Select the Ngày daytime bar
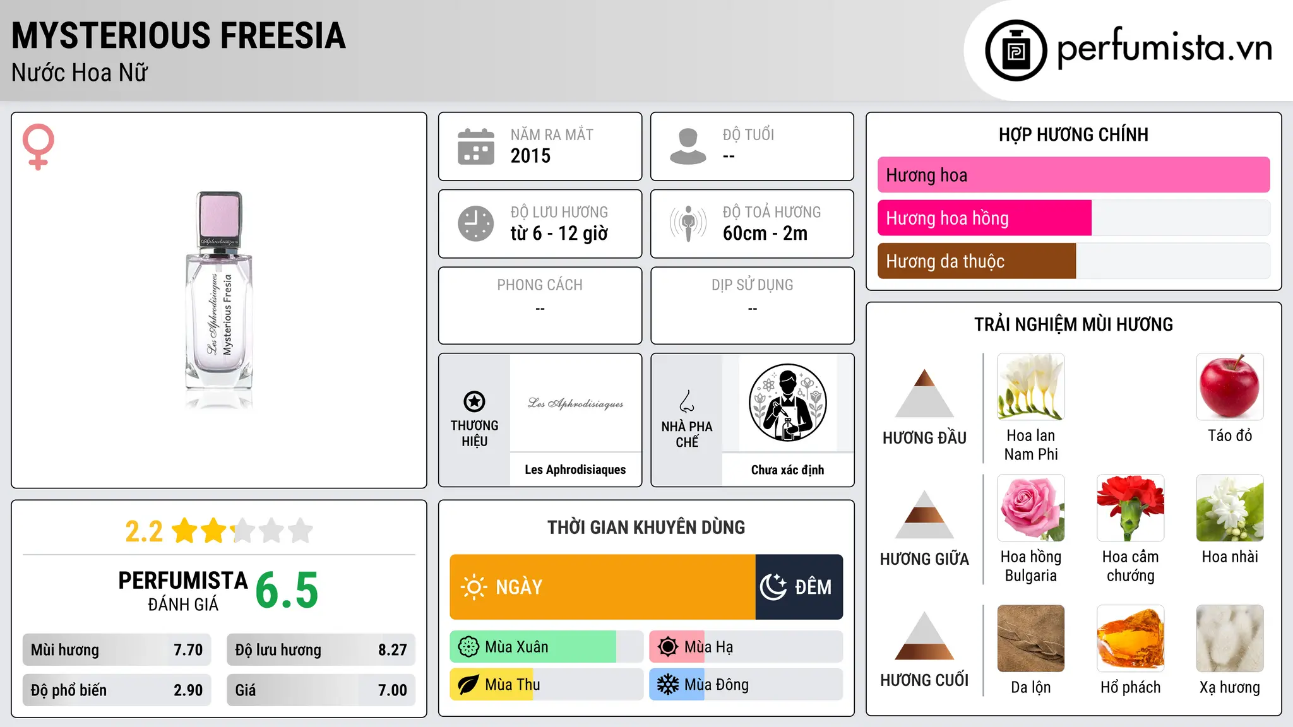This screenshot has width=1293, height=727. pos(602,587)
